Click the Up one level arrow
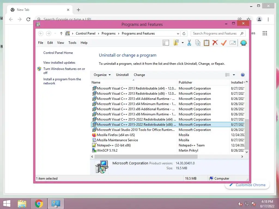 coord(61,33)
